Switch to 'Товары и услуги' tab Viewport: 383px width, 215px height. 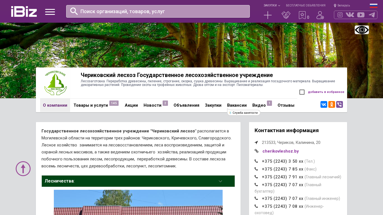click(x=91, y=105)
